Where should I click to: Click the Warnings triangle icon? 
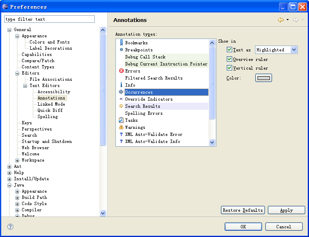(121, 127)
